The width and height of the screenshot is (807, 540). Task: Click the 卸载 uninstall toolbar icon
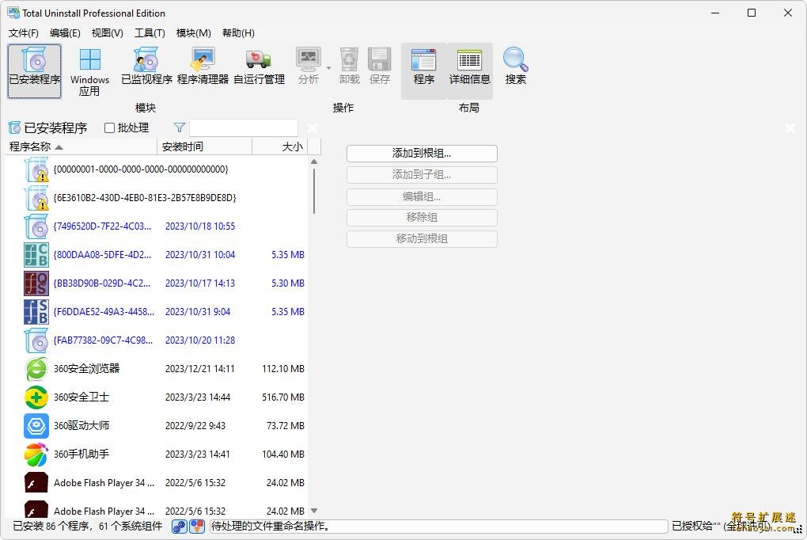click(350, 67)
